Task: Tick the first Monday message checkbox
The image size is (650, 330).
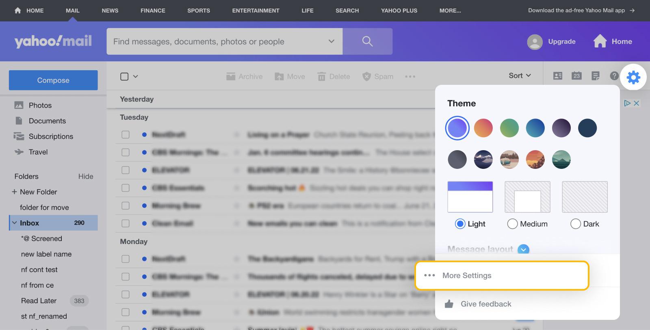Action: pos(126,259)
